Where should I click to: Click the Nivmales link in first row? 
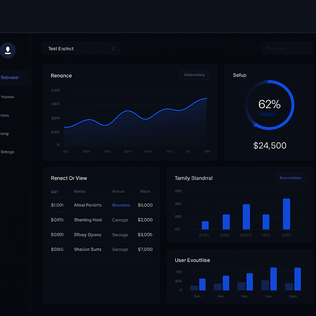pos(121,205)
